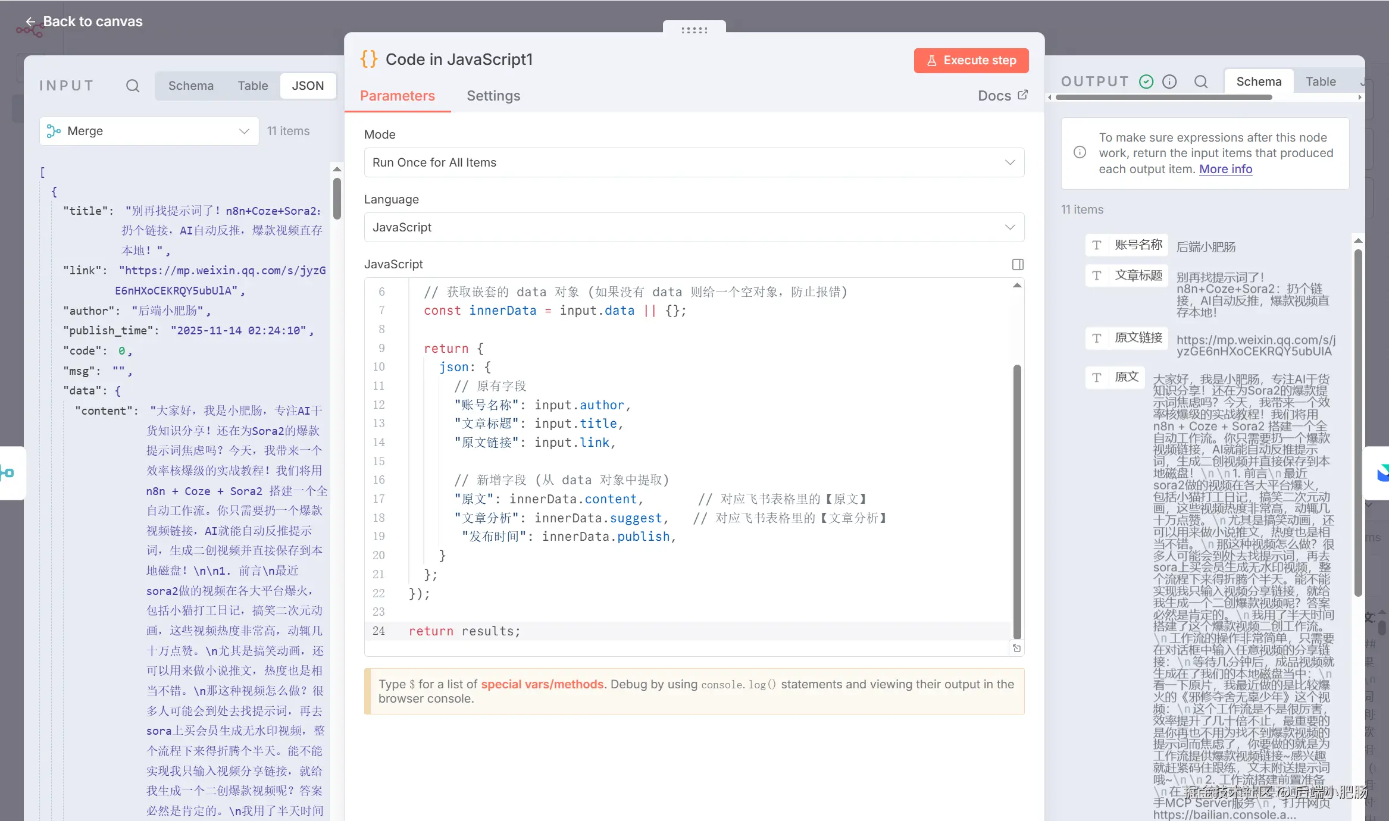Screen dimensions: 1389x821
Task: Click the OUTPUT tabs horizontal scrollbar
Action: pyautogui.click(x=1163, y=97)
